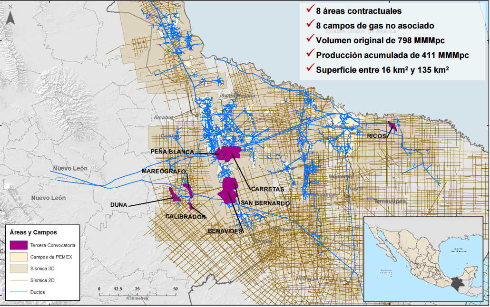Click the PEÑA BLANCA field label

pos(172,152)
